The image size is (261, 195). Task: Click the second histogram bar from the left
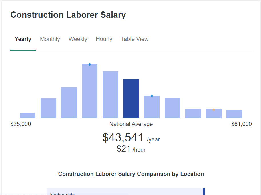click(48, 108)
